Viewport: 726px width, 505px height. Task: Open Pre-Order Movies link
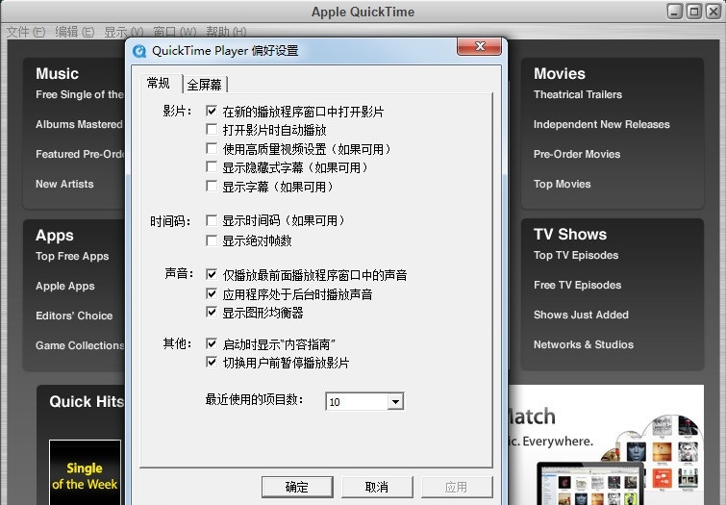576,154
